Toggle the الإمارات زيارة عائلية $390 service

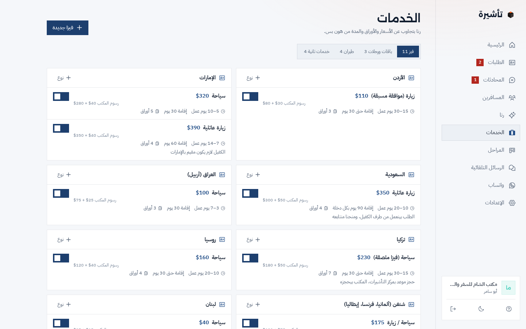(61, 128)
